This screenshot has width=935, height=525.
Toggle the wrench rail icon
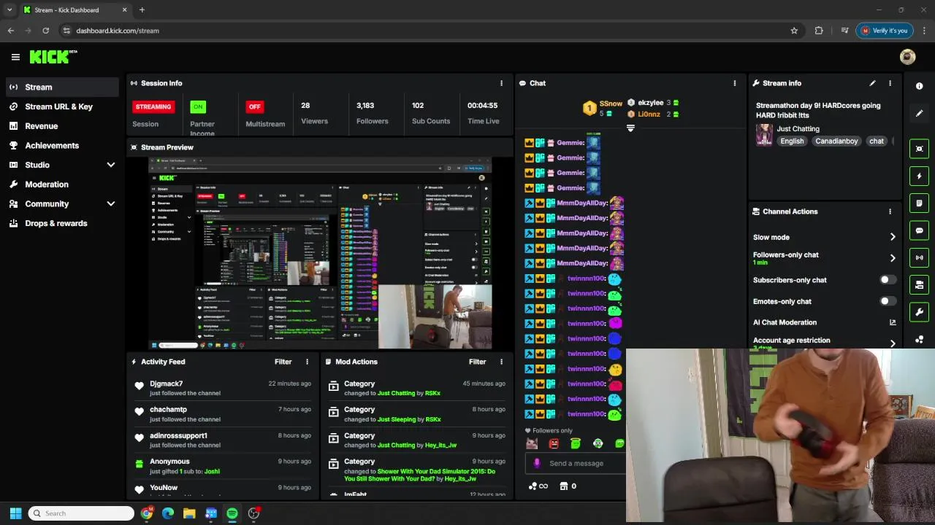pos(919,312)
